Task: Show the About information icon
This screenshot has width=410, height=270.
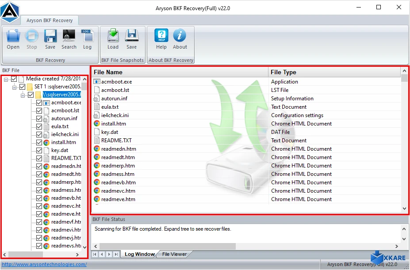Action: click(180, 39)
